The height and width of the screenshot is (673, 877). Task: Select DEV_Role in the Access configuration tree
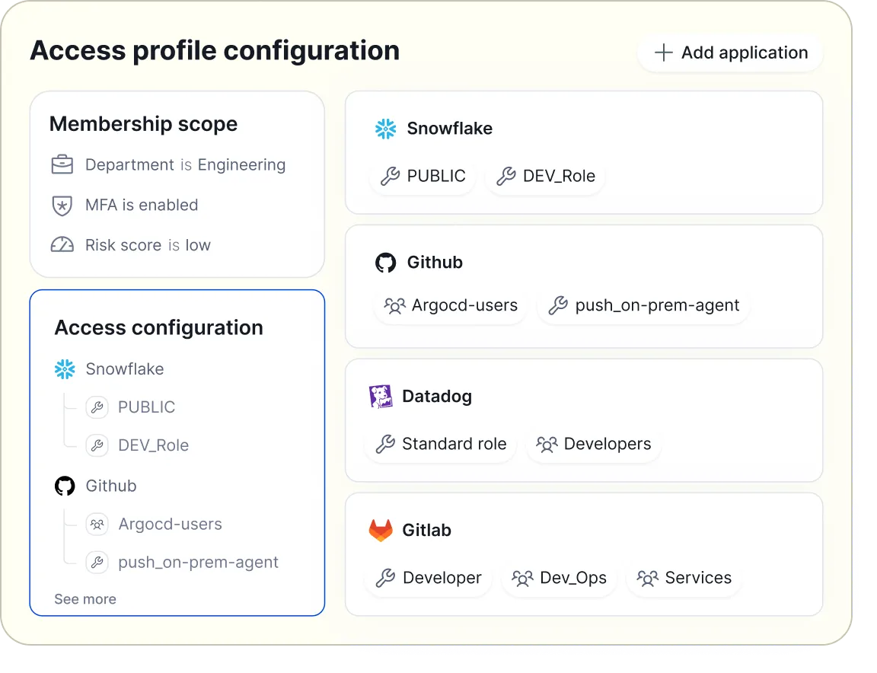point(153,445)
